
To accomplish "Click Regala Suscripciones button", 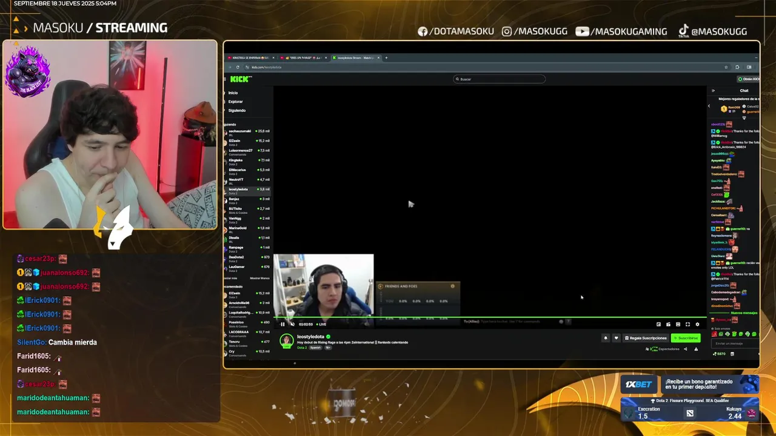I will click(x=646, y=338).
